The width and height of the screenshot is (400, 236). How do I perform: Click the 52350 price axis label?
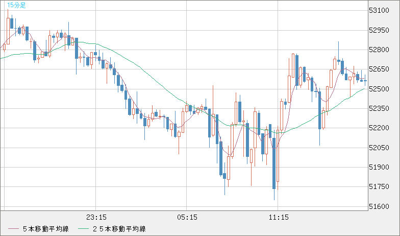coord(379,108)
